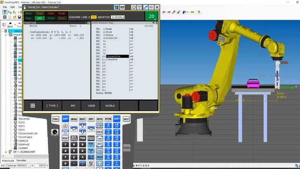Click the TOOL 2 key

click(91, 151)
